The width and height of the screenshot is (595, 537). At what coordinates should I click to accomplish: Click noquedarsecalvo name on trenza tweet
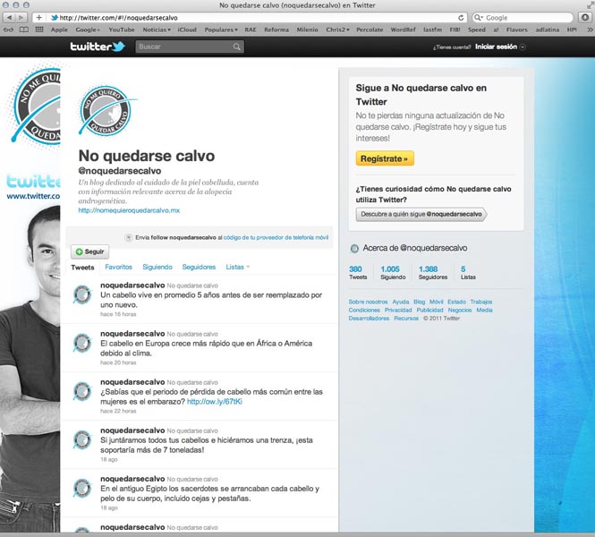click(x=132, y=430)
